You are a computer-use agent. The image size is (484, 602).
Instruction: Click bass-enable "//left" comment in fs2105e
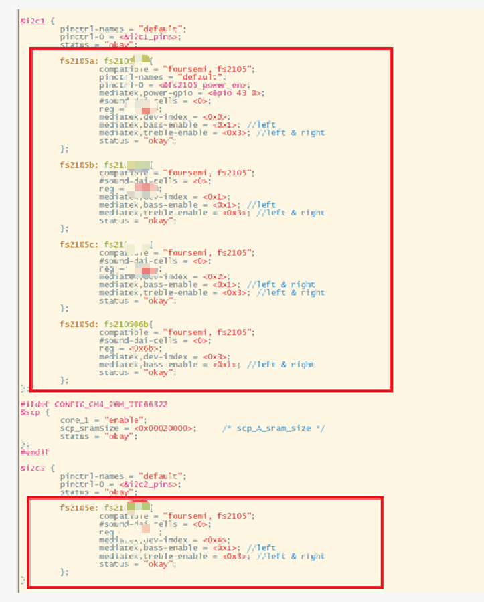(262, 548)
